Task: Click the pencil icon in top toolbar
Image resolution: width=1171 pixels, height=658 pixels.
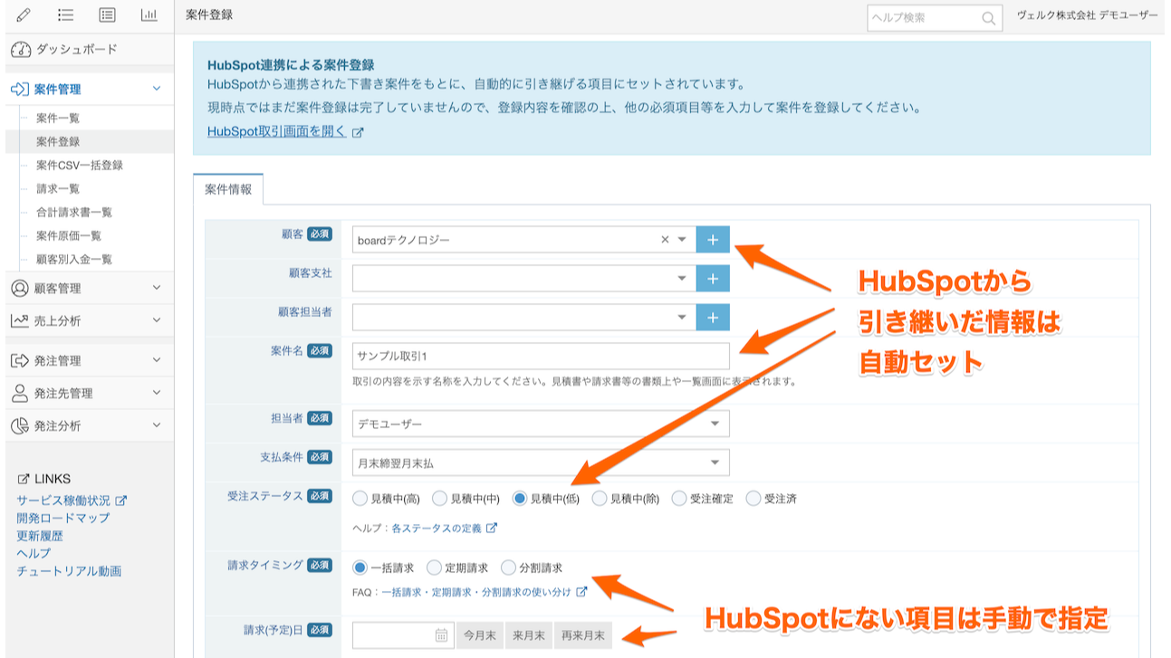Action: pyautogui.click(x=24, y=14)
